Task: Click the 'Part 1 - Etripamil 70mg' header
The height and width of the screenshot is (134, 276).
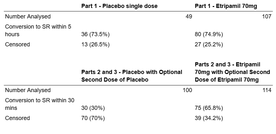Action: pos(226,6)
